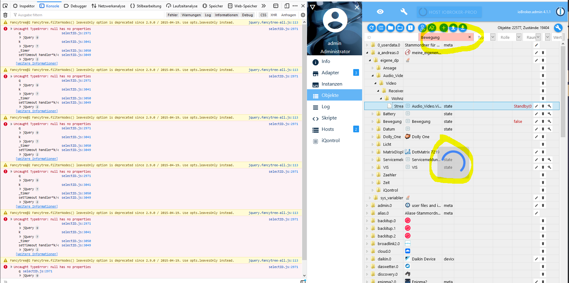Image resolution: width=569 pixels, height=283 pixels.
Task: Edit the MatrixDispl object
Action: (536, 152)
